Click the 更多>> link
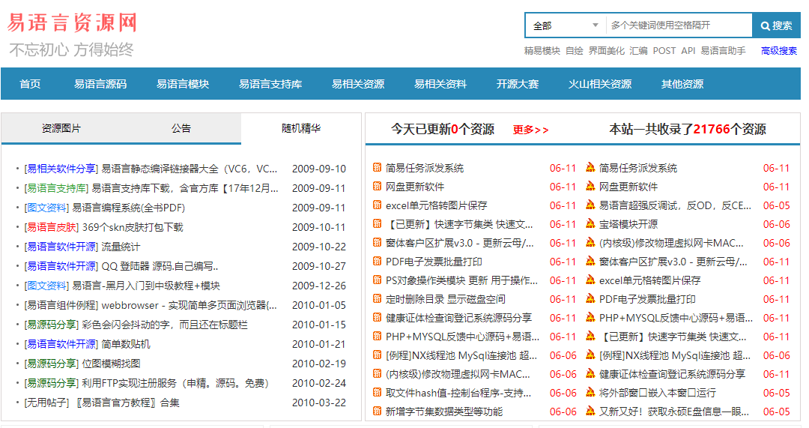This screenshot has width=809, height=428. (530, 130)
